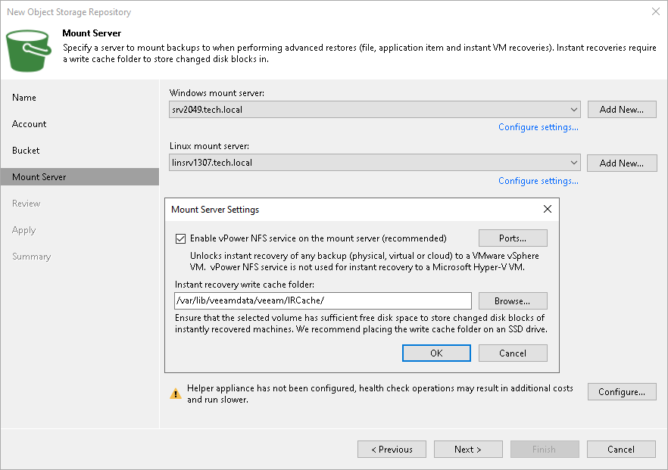Go back with the Previous button
Image resolution: width=668 pixels, height=470 pixels.
pyautogui.click(x=392, y=449)
